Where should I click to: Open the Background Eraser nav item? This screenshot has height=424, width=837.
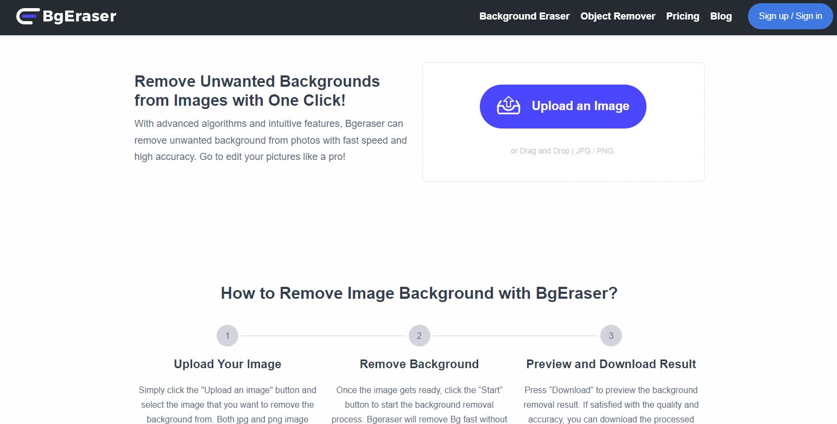(x=524, y=16)
